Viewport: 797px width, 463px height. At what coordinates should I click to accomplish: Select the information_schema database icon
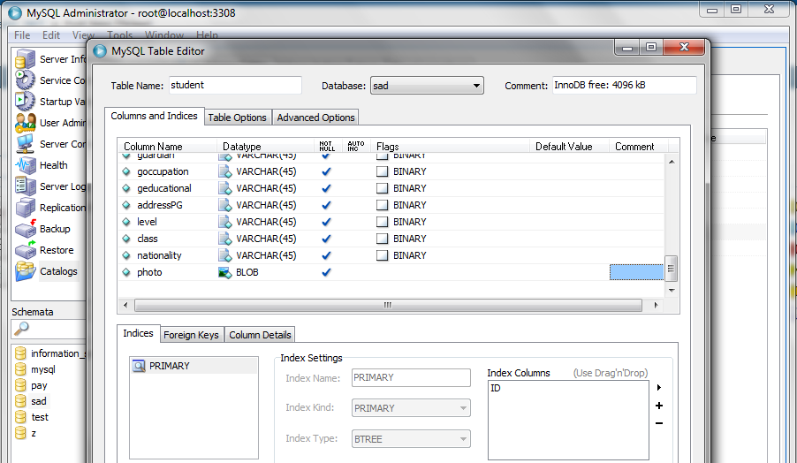click(20, 353)
